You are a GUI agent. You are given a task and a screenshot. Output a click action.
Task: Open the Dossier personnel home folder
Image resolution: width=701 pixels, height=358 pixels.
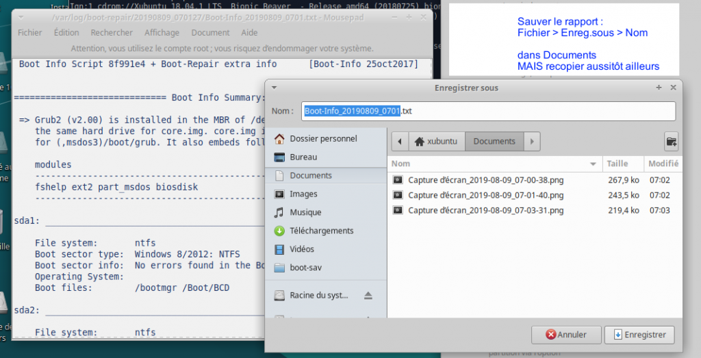pos(322,138)
